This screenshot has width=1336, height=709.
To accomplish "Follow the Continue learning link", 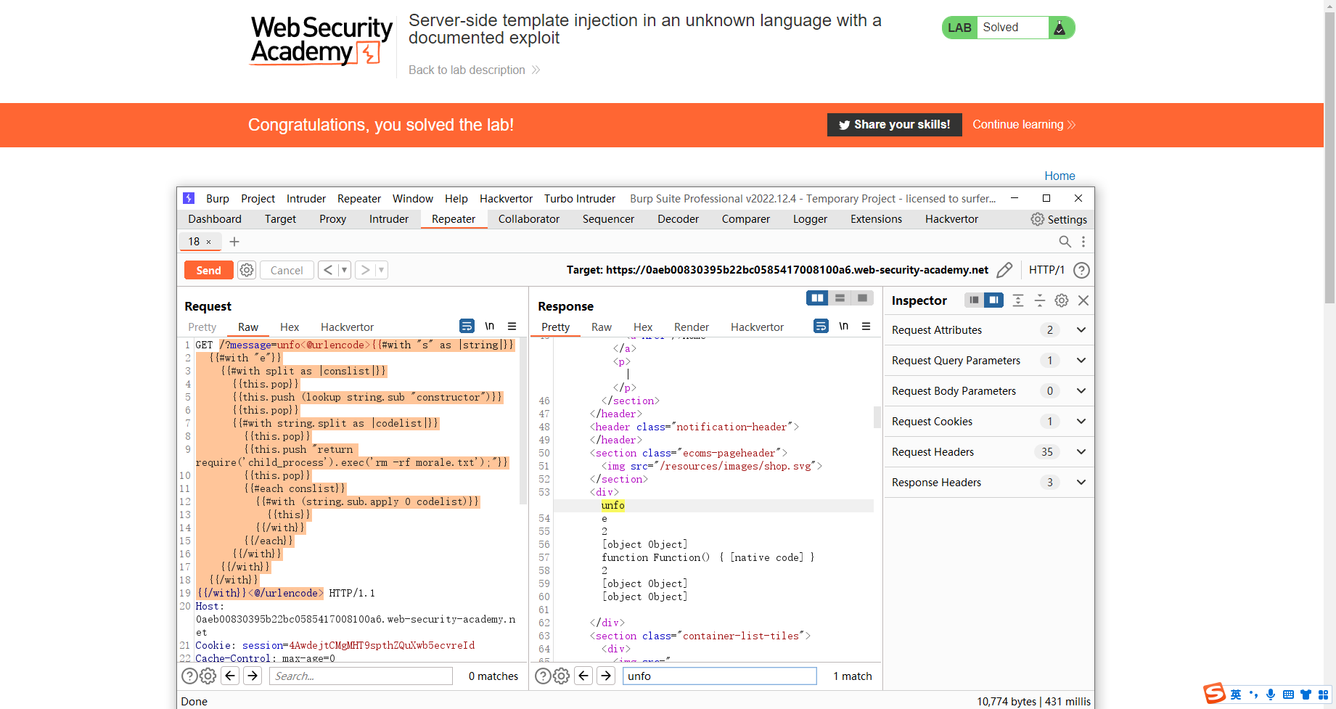I will (1024, 125).
